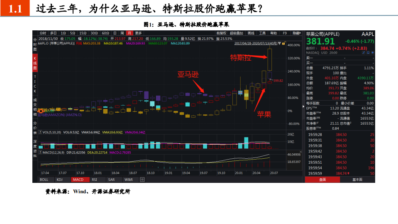Image resolution: width=398 pixels, height=224 pixels.
Task: Open the K线图 side tab
Action: [35, 63]
